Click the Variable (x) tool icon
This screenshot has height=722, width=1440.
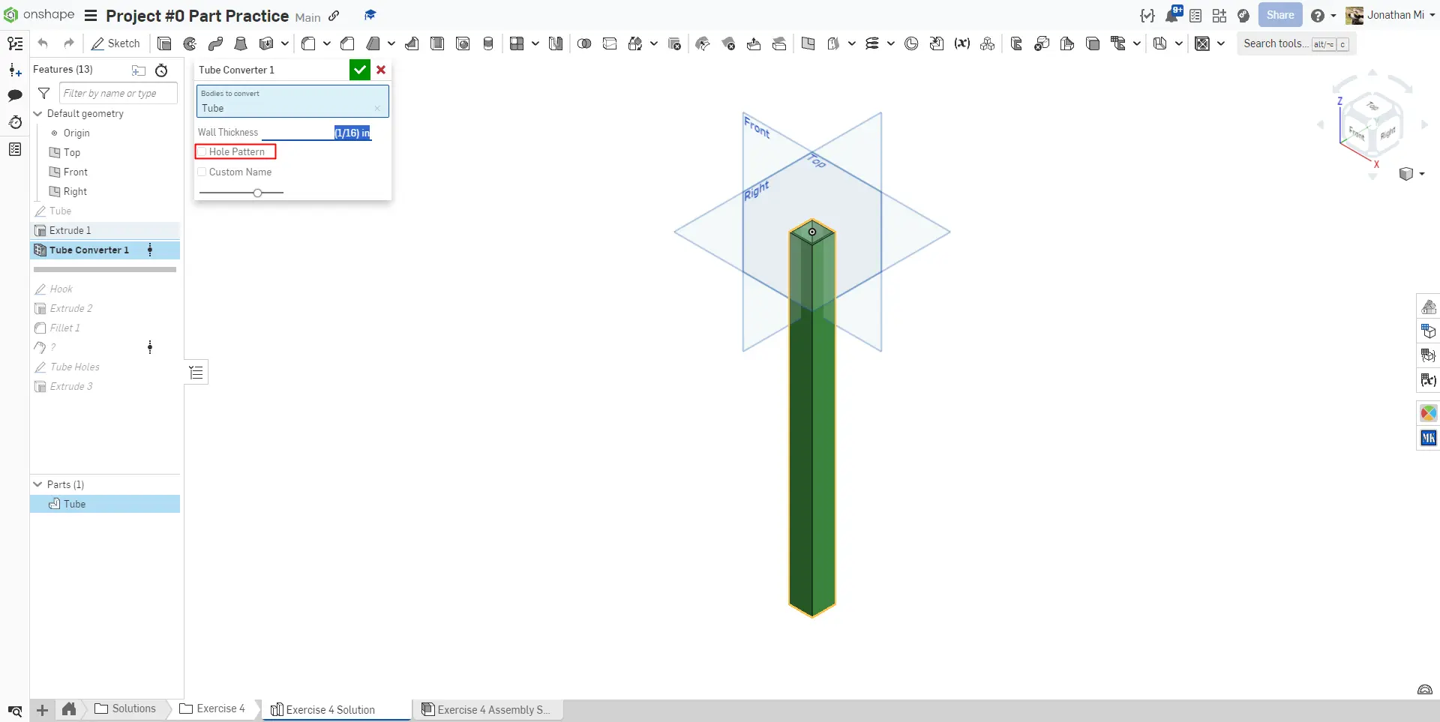pos(962,43)
